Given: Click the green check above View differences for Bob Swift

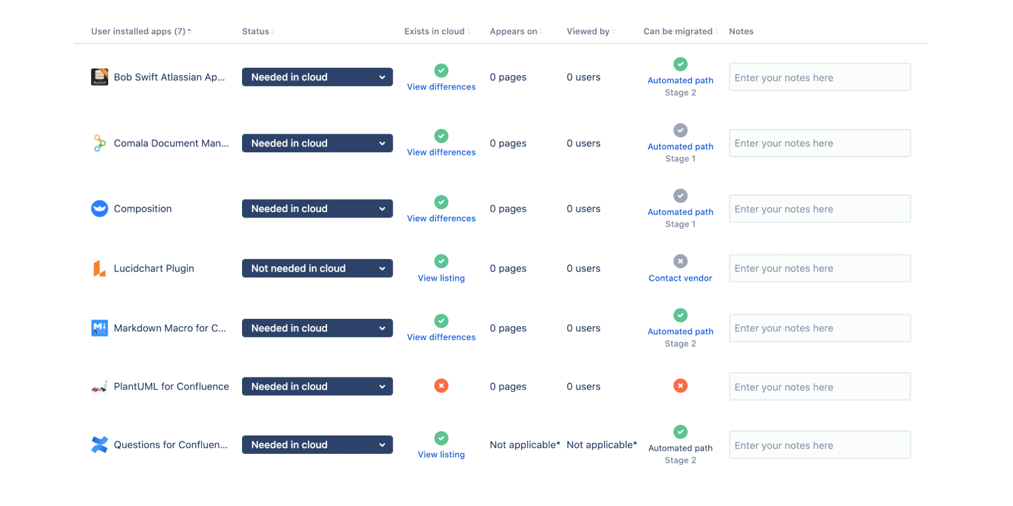Looking at the screenshot, I should (x=441, y=70).
